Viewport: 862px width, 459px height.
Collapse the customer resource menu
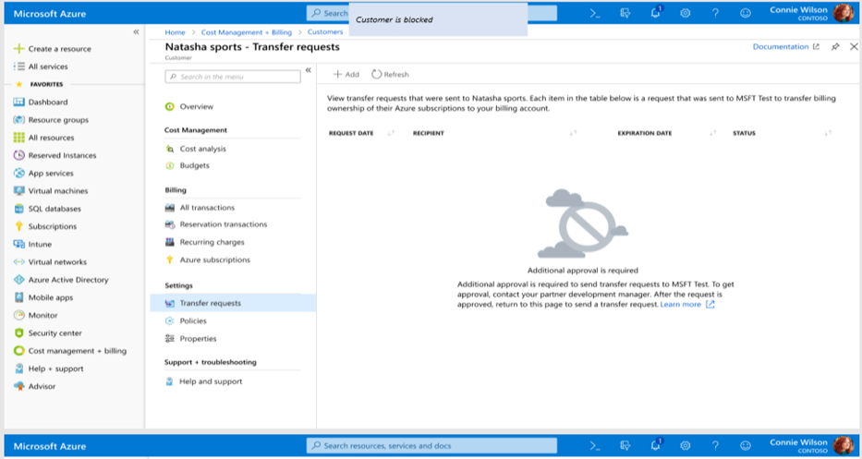tap(309, 70)
